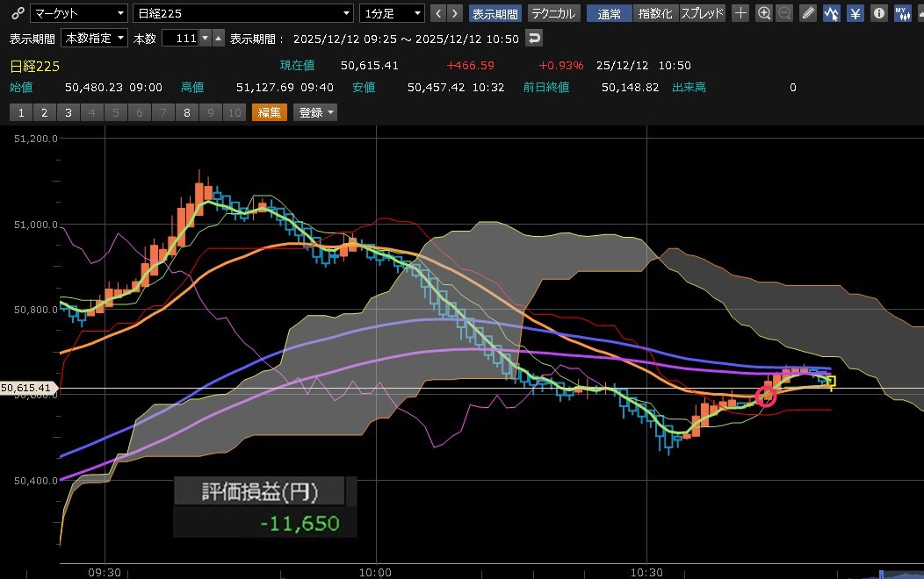Click the 本数 count input field
Screen dimensions: 924x579
(x=179, y=39)
